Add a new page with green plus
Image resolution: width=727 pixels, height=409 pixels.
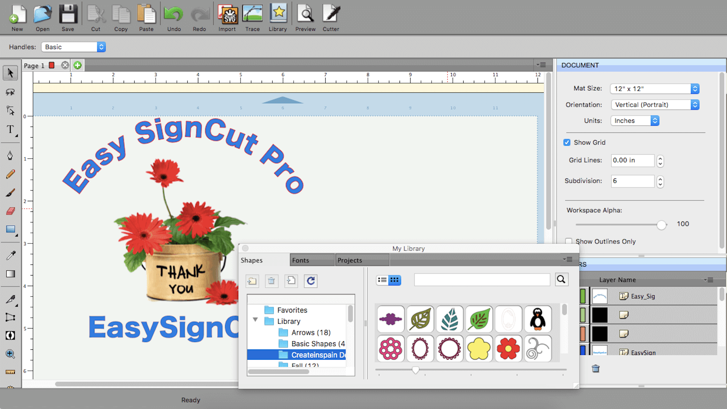pos(77,65)
